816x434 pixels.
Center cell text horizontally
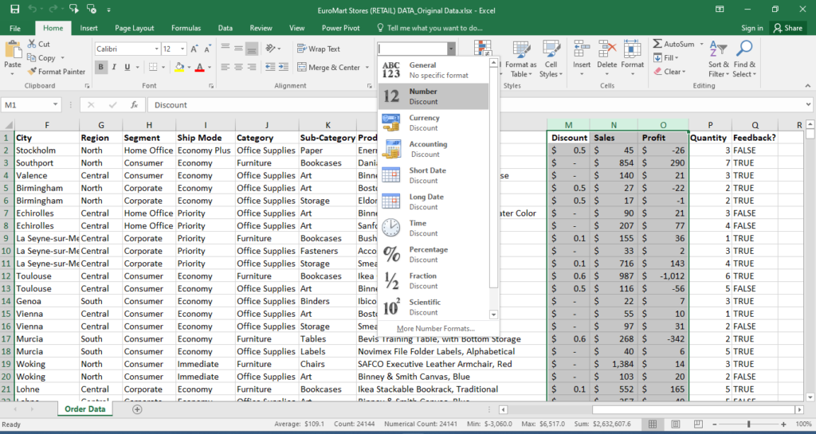(x=238, y=67)
